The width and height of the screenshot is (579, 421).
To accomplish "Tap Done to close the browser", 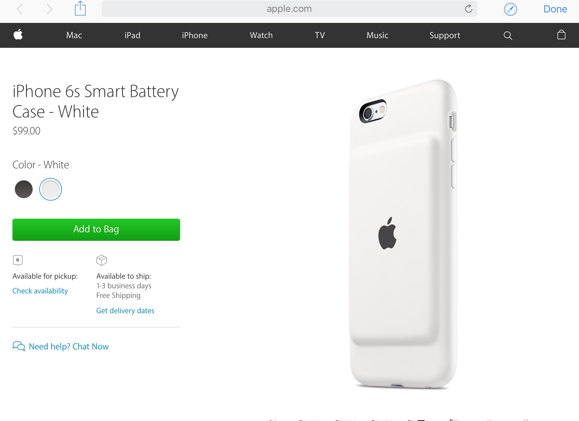I will [555, 9].
